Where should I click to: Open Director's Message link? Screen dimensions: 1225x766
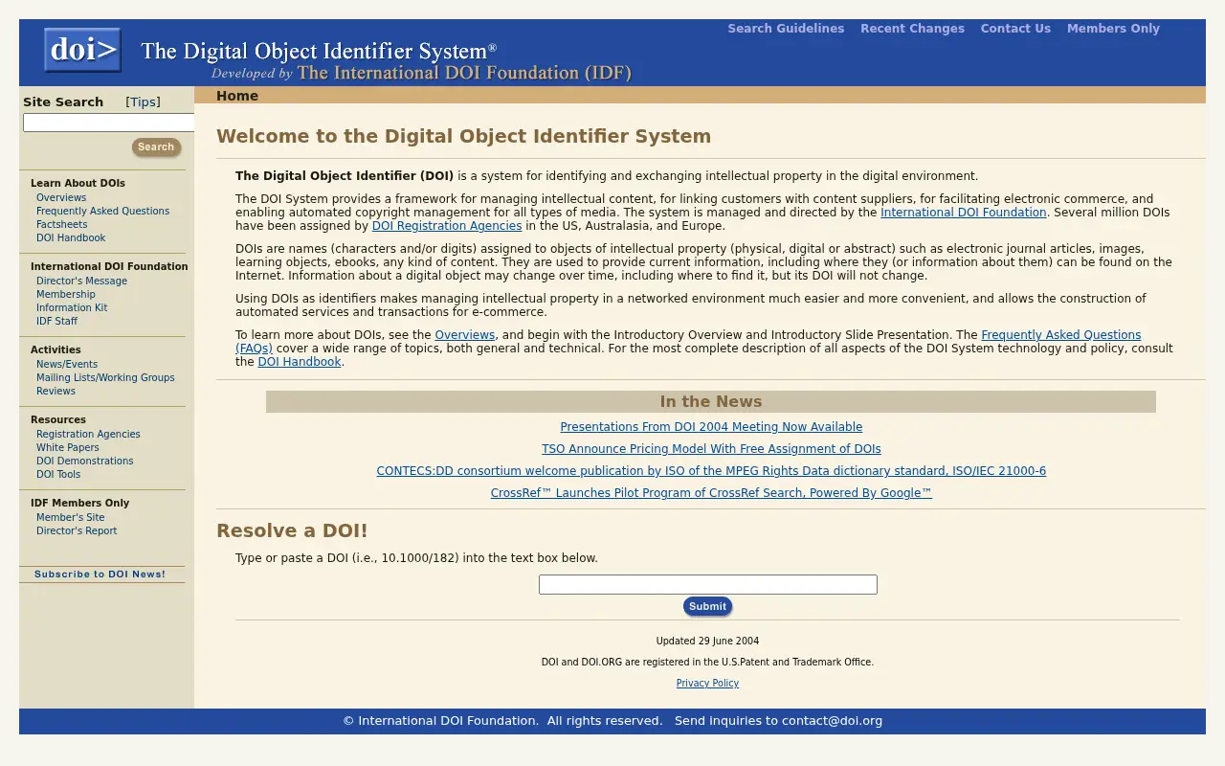81,282
